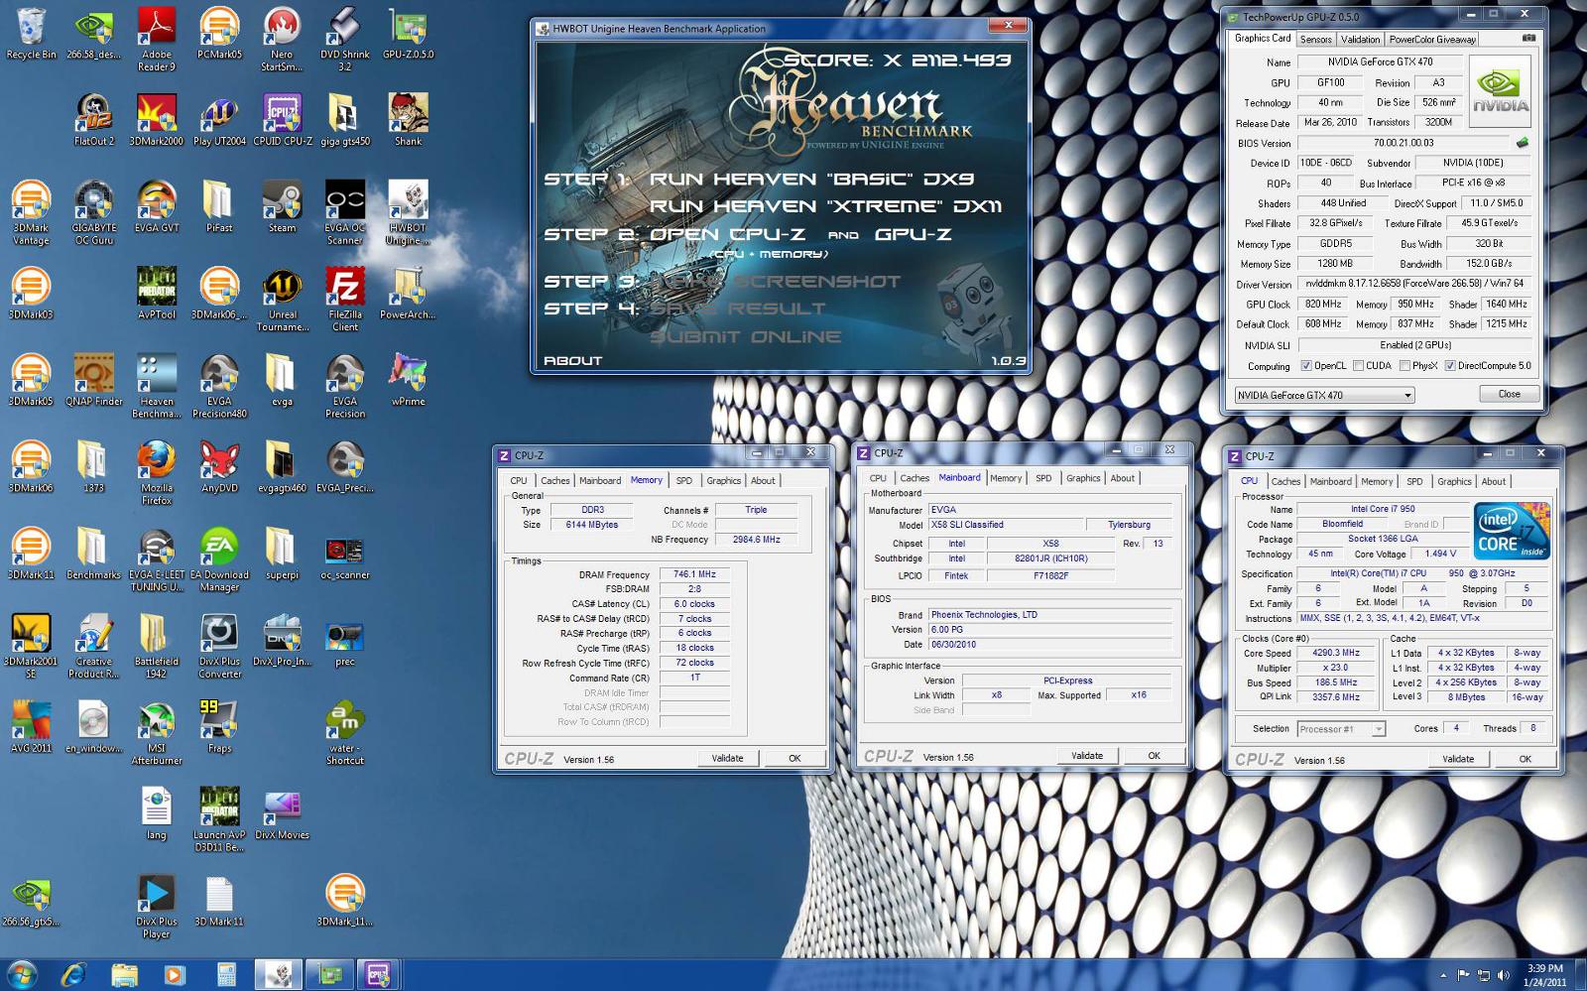This screenshot has width=1587, height=991.
Task: Open the Mozilla Firefox desktop shortcut
Action: [x=157, y=473]
